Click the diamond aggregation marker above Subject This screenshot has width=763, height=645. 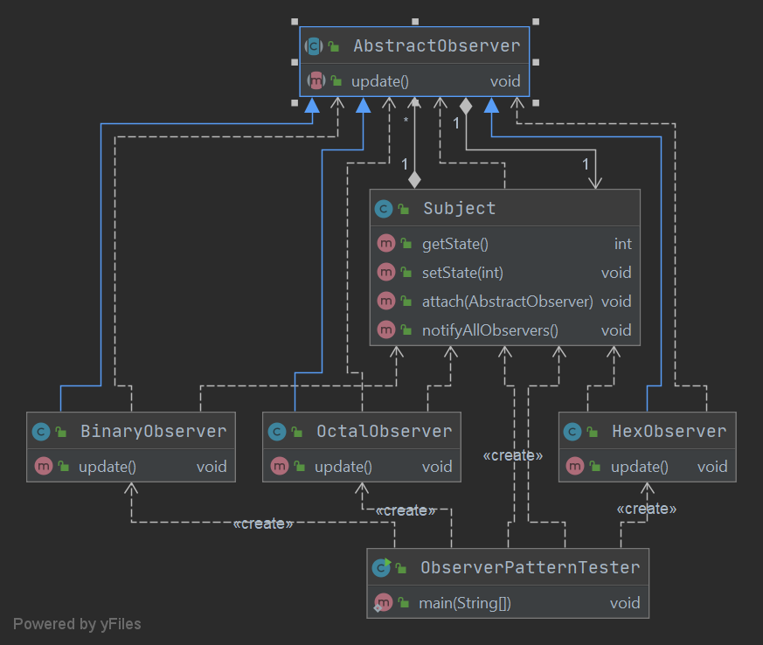(413, 179)
